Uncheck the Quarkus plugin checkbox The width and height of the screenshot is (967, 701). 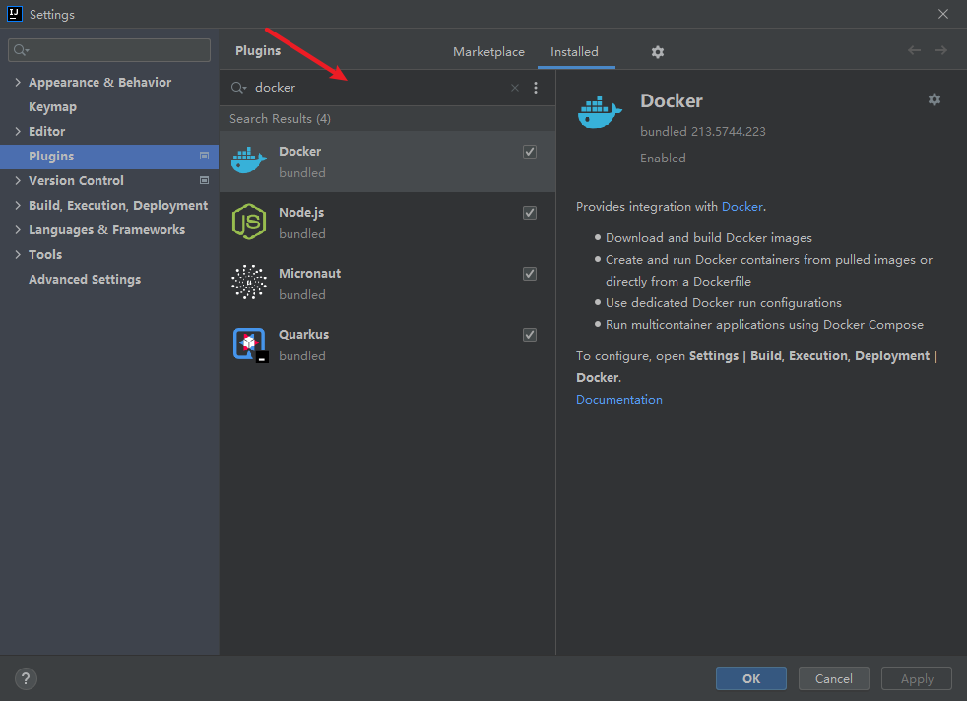(x=529, y=335)
